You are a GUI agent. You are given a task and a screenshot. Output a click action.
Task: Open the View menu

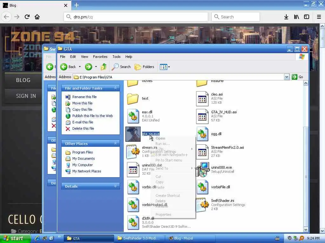(84, 57)
